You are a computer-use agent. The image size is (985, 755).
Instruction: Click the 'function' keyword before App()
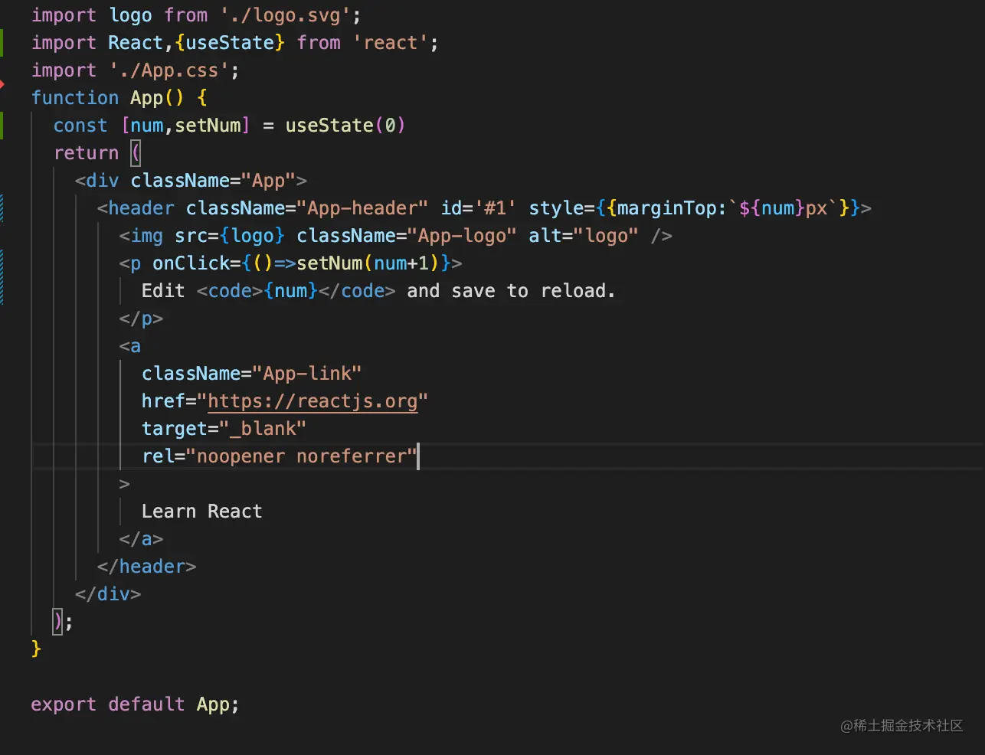(x=75, y=98)
